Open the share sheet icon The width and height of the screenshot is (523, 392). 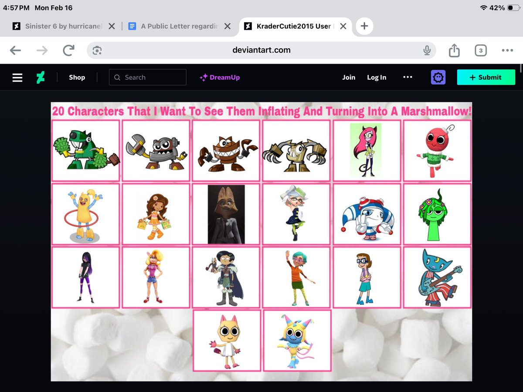(454, 50)
